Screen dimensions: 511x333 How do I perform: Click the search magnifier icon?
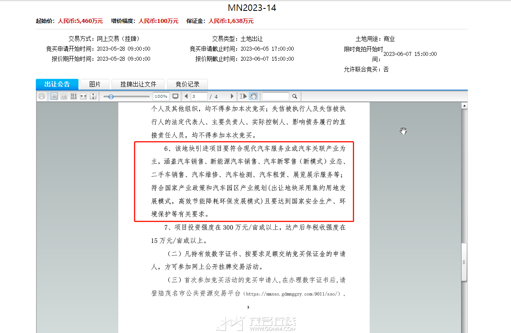pyautogui.click(x=295, y=96)
